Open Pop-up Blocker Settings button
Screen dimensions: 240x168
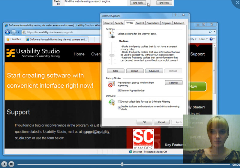174,82
